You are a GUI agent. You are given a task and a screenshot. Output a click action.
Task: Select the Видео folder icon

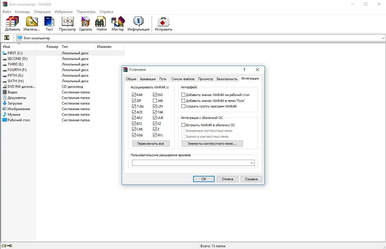coord(4,92)
